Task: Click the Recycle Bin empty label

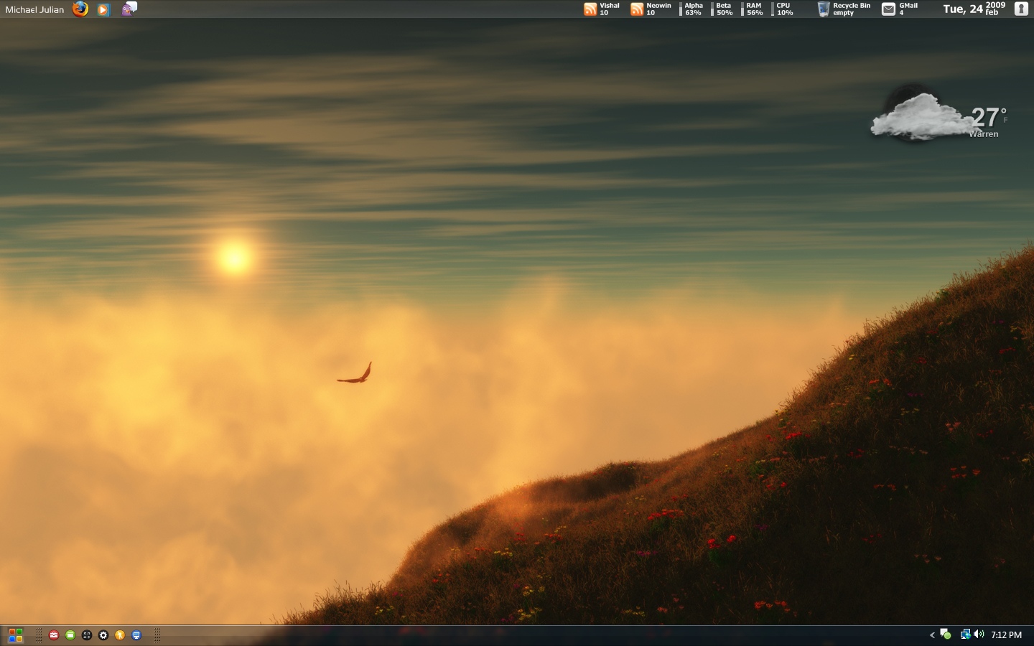Action: pos(852,9)
